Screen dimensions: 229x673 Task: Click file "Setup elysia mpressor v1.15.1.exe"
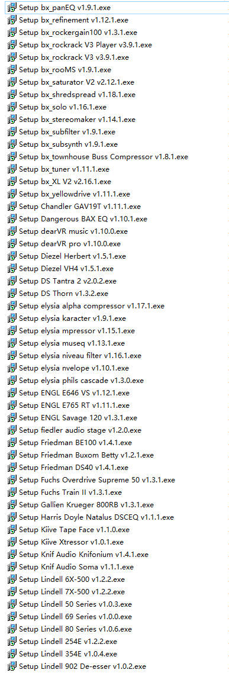(77, 331)
